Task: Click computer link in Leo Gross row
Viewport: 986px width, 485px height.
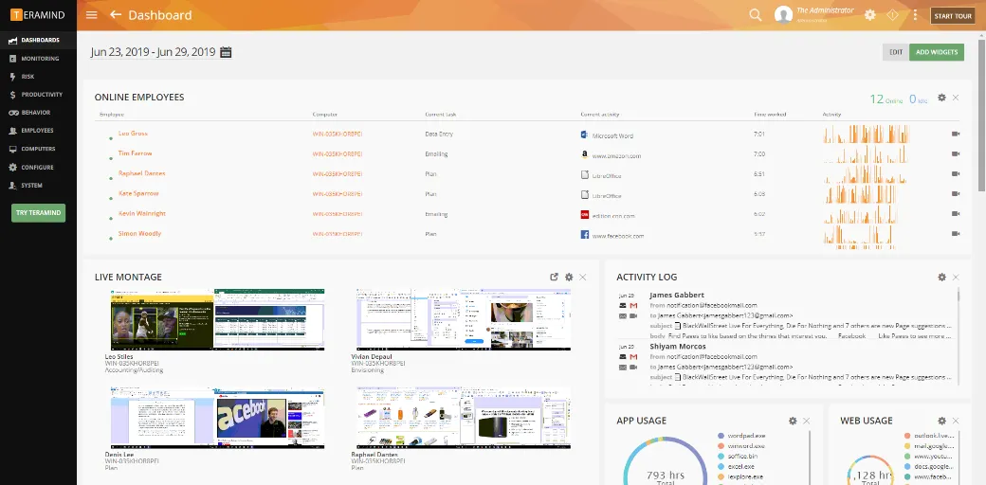Action: pos(338,134)
